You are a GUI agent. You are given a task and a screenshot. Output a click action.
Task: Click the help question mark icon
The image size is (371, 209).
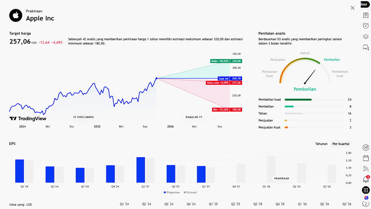coord(366,204)
